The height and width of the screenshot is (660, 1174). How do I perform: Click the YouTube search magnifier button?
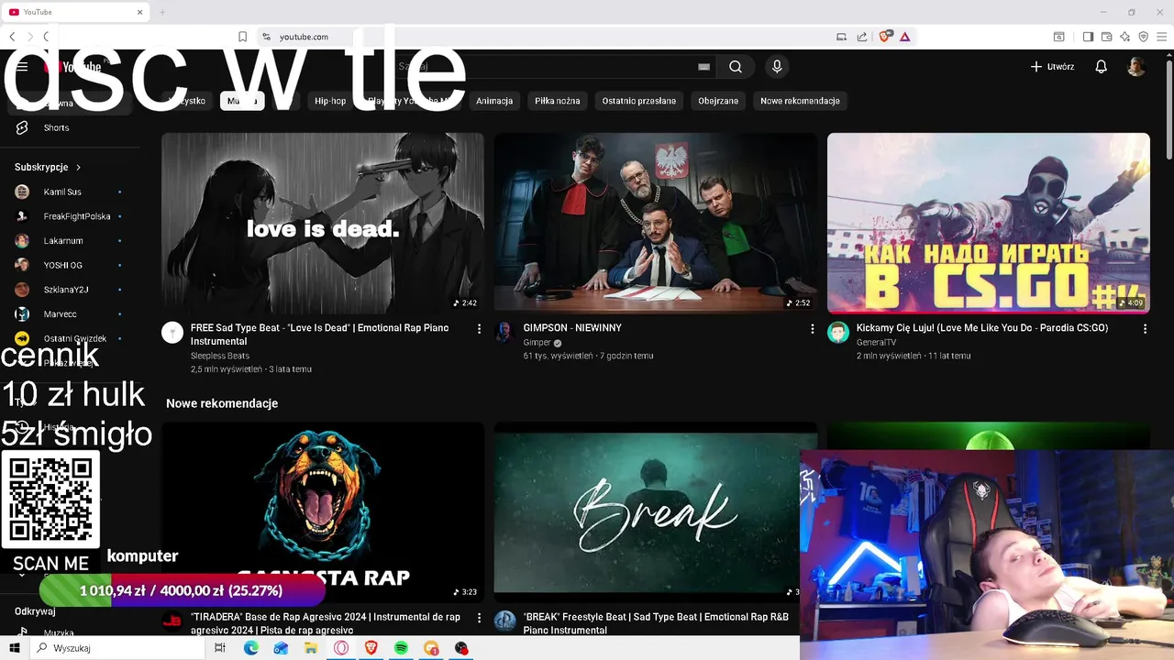736,67
